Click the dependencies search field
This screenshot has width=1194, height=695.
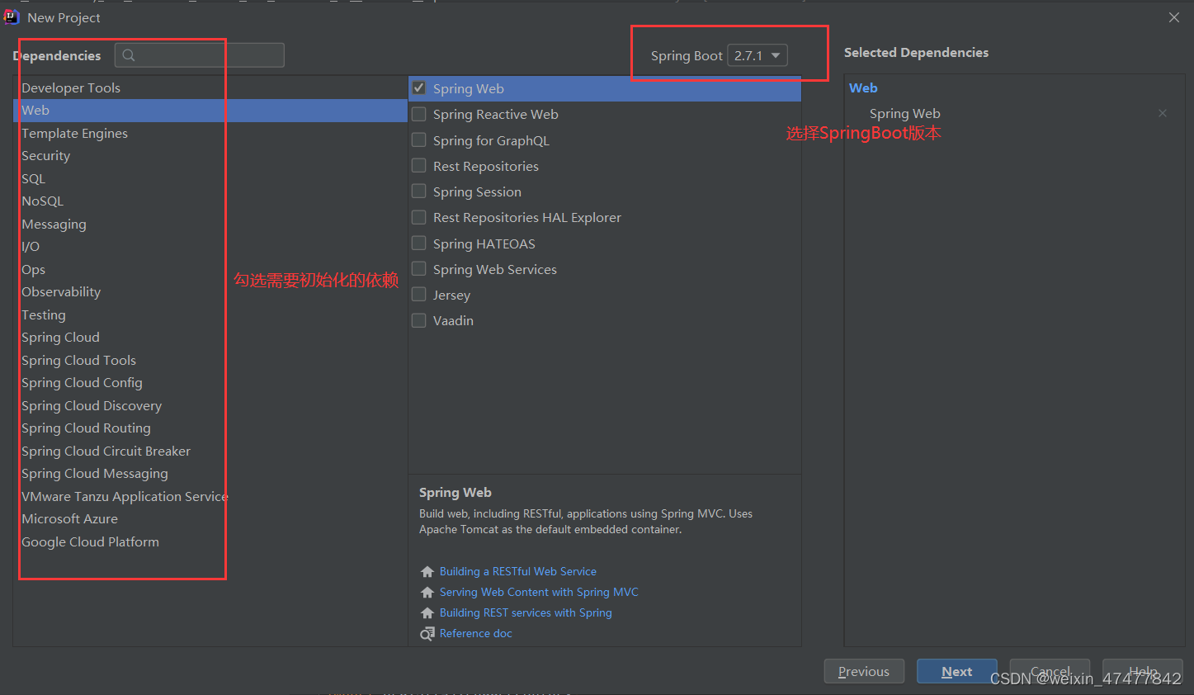click(200, 55)
